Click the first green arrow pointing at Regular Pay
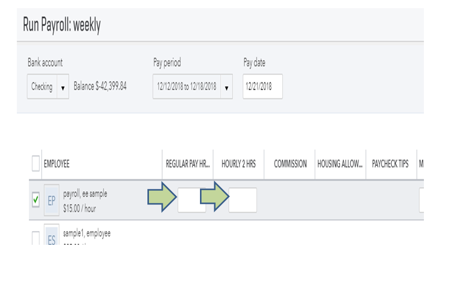Screen dimensions: 454x281 point(162,197)
